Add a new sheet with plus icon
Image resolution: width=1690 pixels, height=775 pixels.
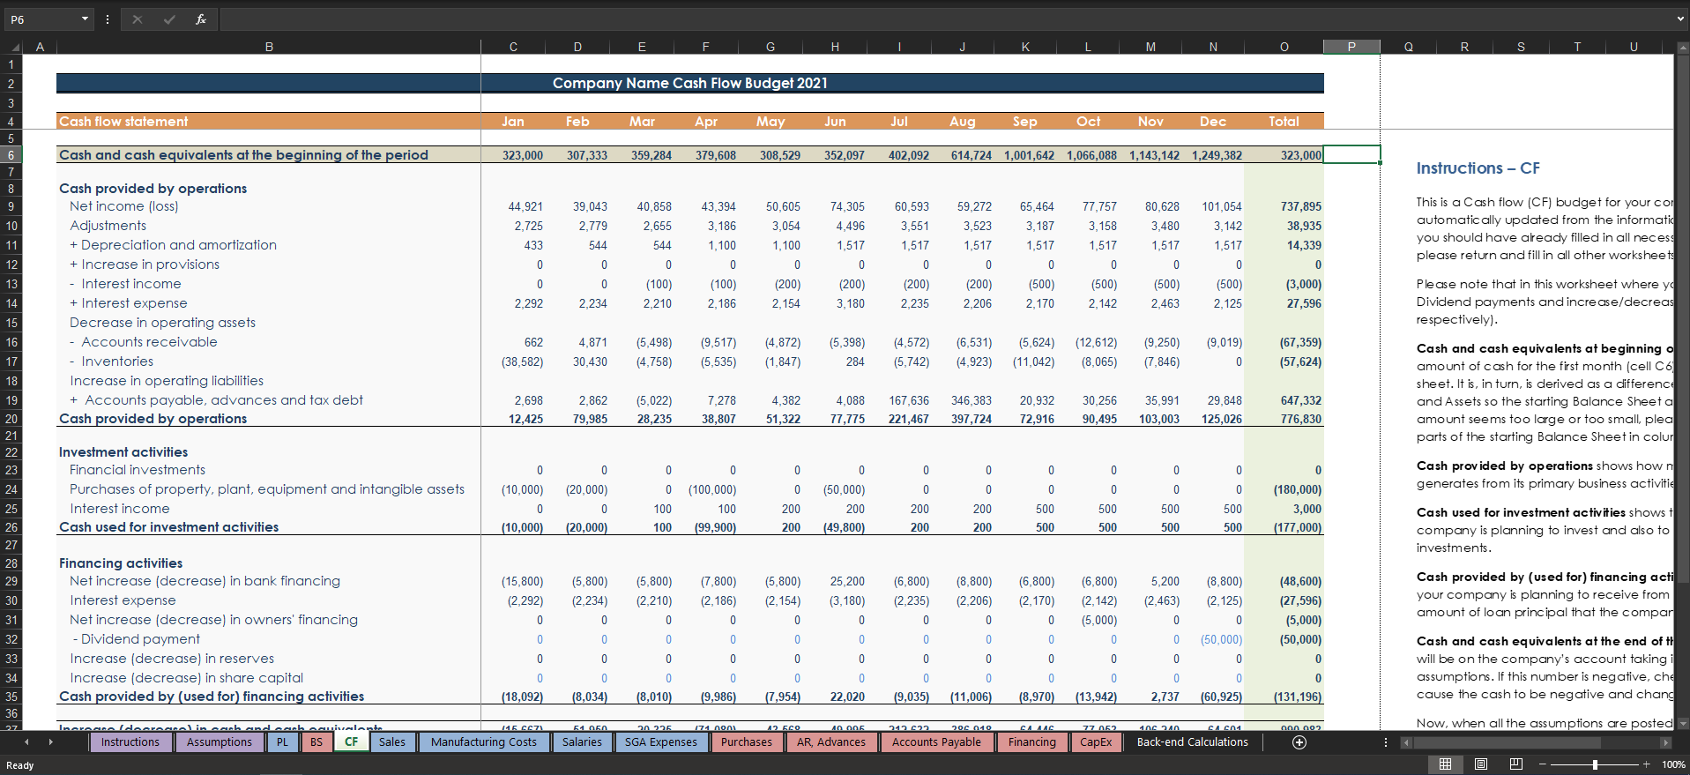[1299, 742]
